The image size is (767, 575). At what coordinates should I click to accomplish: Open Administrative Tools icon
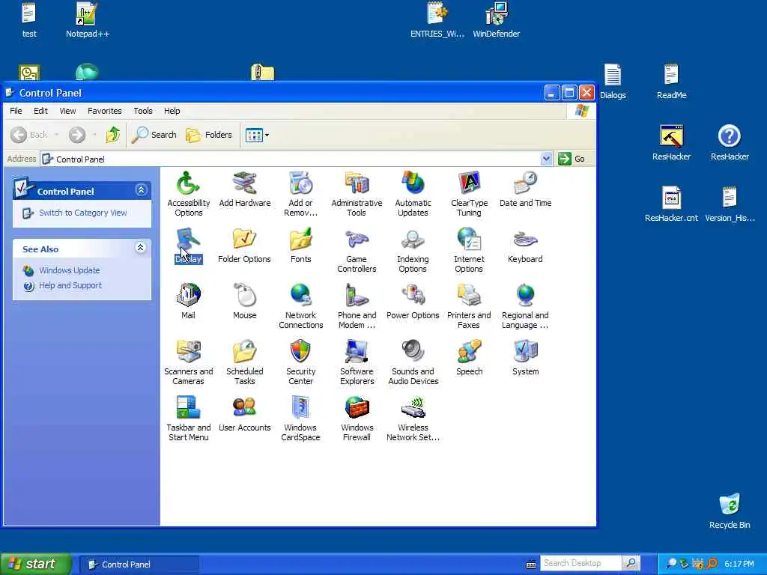(357, 183)
